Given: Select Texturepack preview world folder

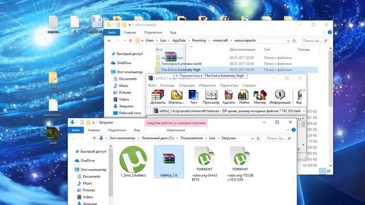Looking at the screenshot, I should (x=236, y=64).
